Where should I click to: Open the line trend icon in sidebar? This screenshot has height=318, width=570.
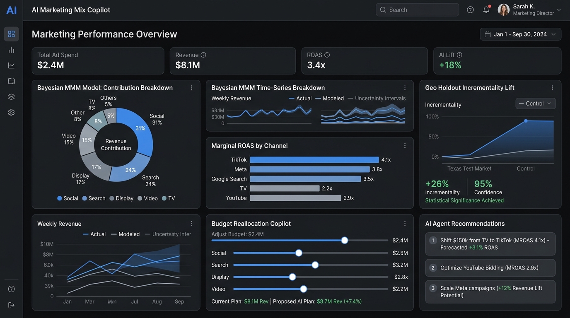click(11, 65)
